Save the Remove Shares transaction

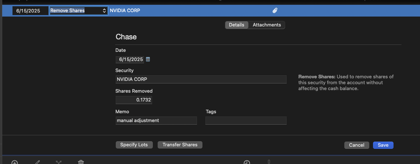click(x=383, y=145)
